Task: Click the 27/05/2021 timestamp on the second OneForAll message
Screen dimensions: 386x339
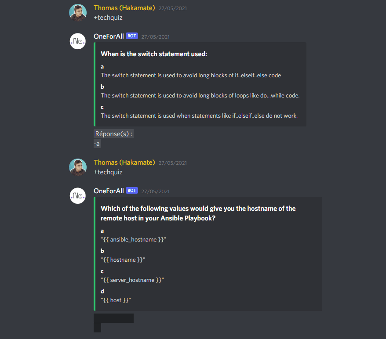Action: coord(155,191)
